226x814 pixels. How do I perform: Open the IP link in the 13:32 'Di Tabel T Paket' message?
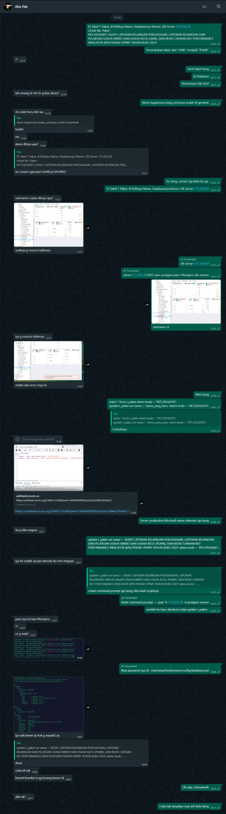pos(202,189)
